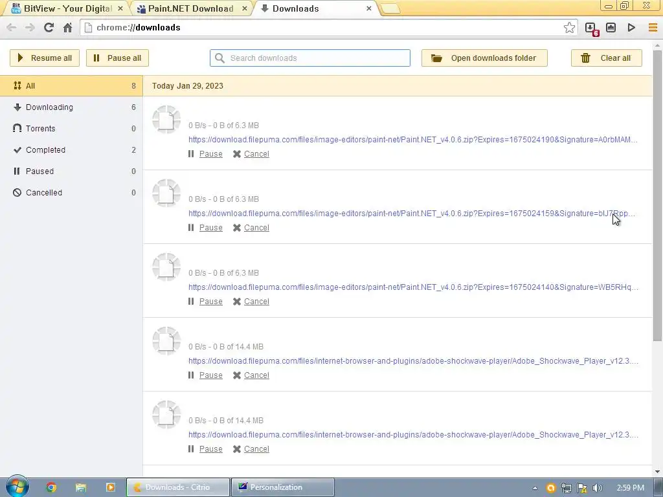Open the Windows Start menu
The height and width of the screenshot is (497, 663).
tap(17, 487)
